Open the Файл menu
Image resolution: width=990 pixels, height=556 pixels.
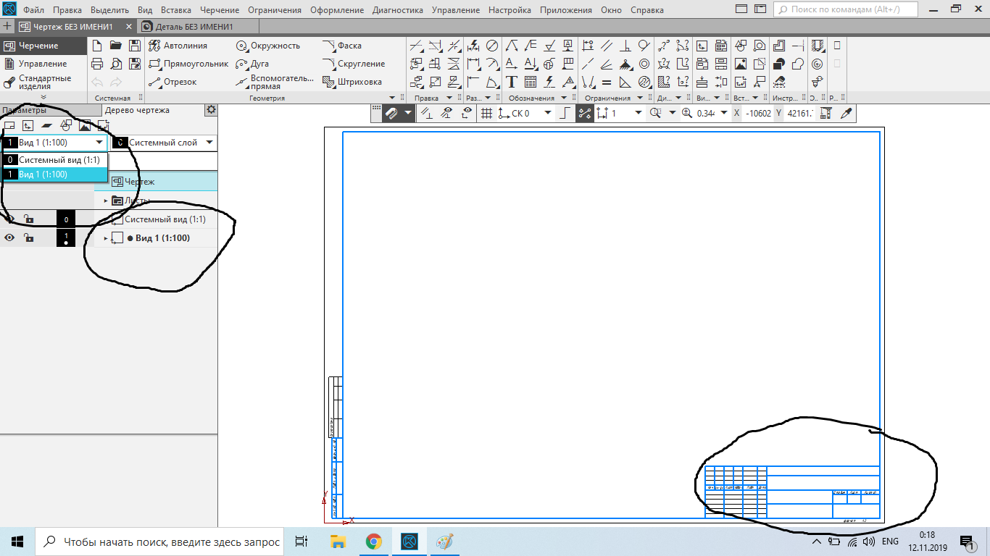(x=33, y=10)
